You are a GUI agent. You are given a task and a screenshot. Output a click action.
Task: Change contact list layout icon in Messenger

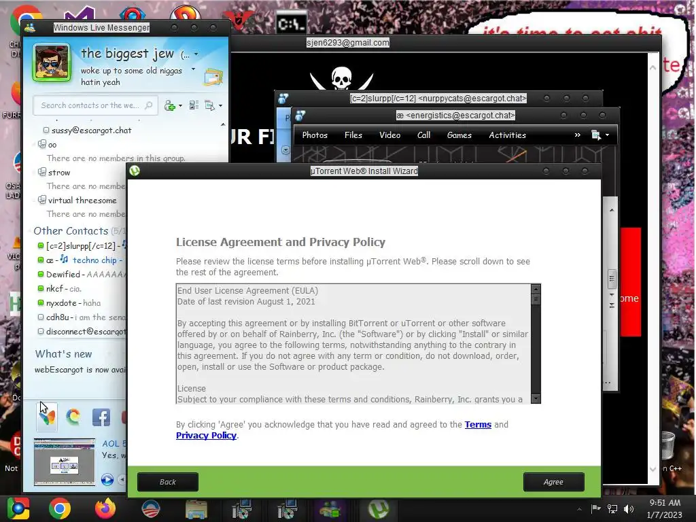tap(194, 105)
